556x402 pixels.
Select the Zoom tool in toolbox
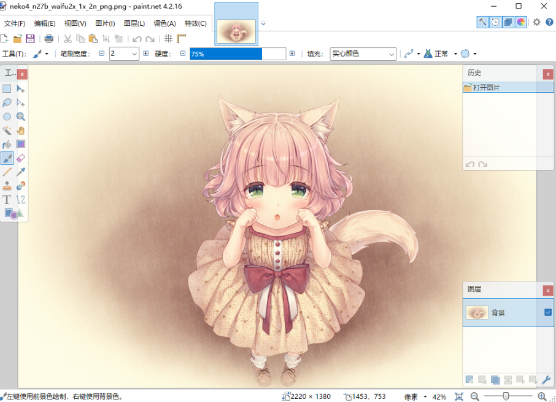pyautogui.click(x=21, y=116)
